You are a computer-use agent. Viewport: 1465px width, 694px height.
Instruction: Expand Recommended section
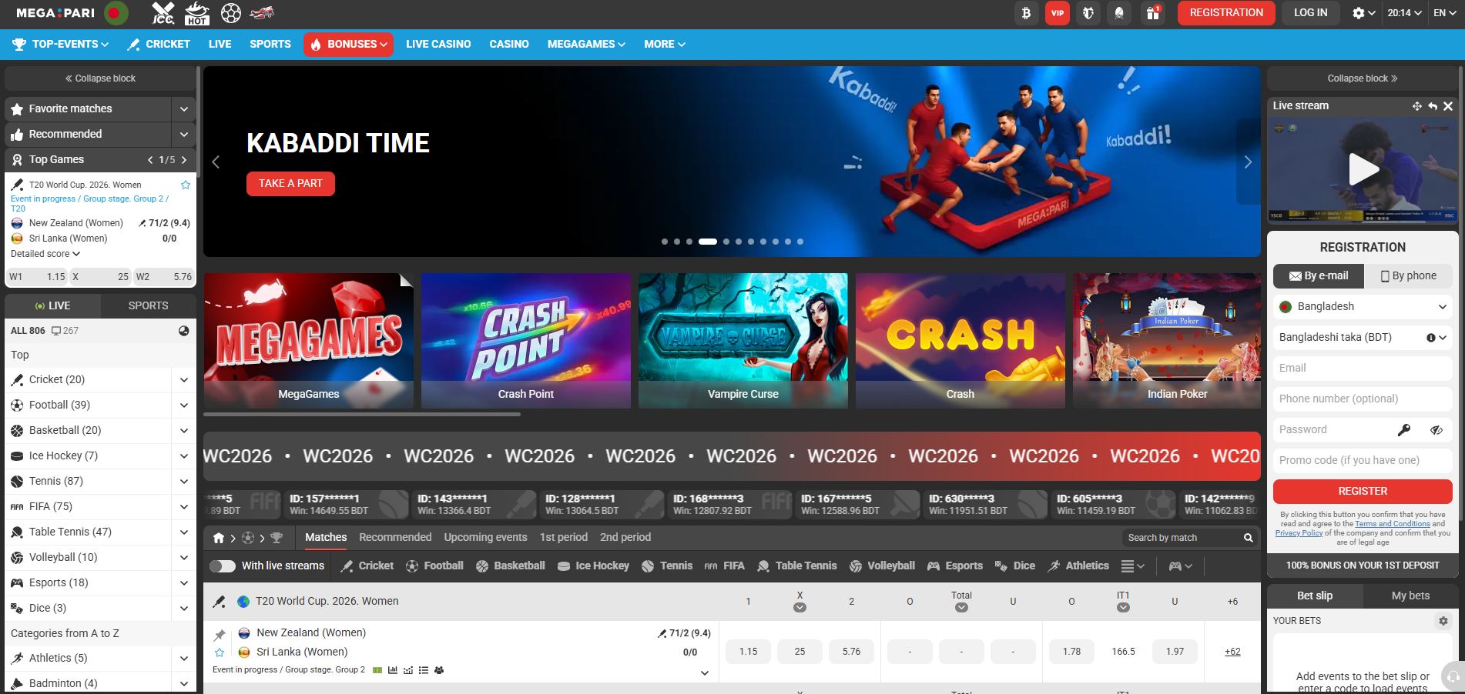pos(183,135)
